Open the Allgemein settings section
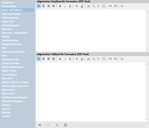This screenshot has width=149, height=128. tap(8, 2)
